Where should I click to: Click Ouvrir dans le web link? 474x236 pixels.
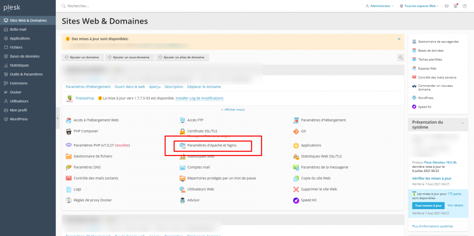point(130,87)
